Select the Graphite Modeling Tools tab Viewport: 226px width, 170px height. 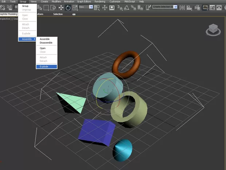[8, 14]
